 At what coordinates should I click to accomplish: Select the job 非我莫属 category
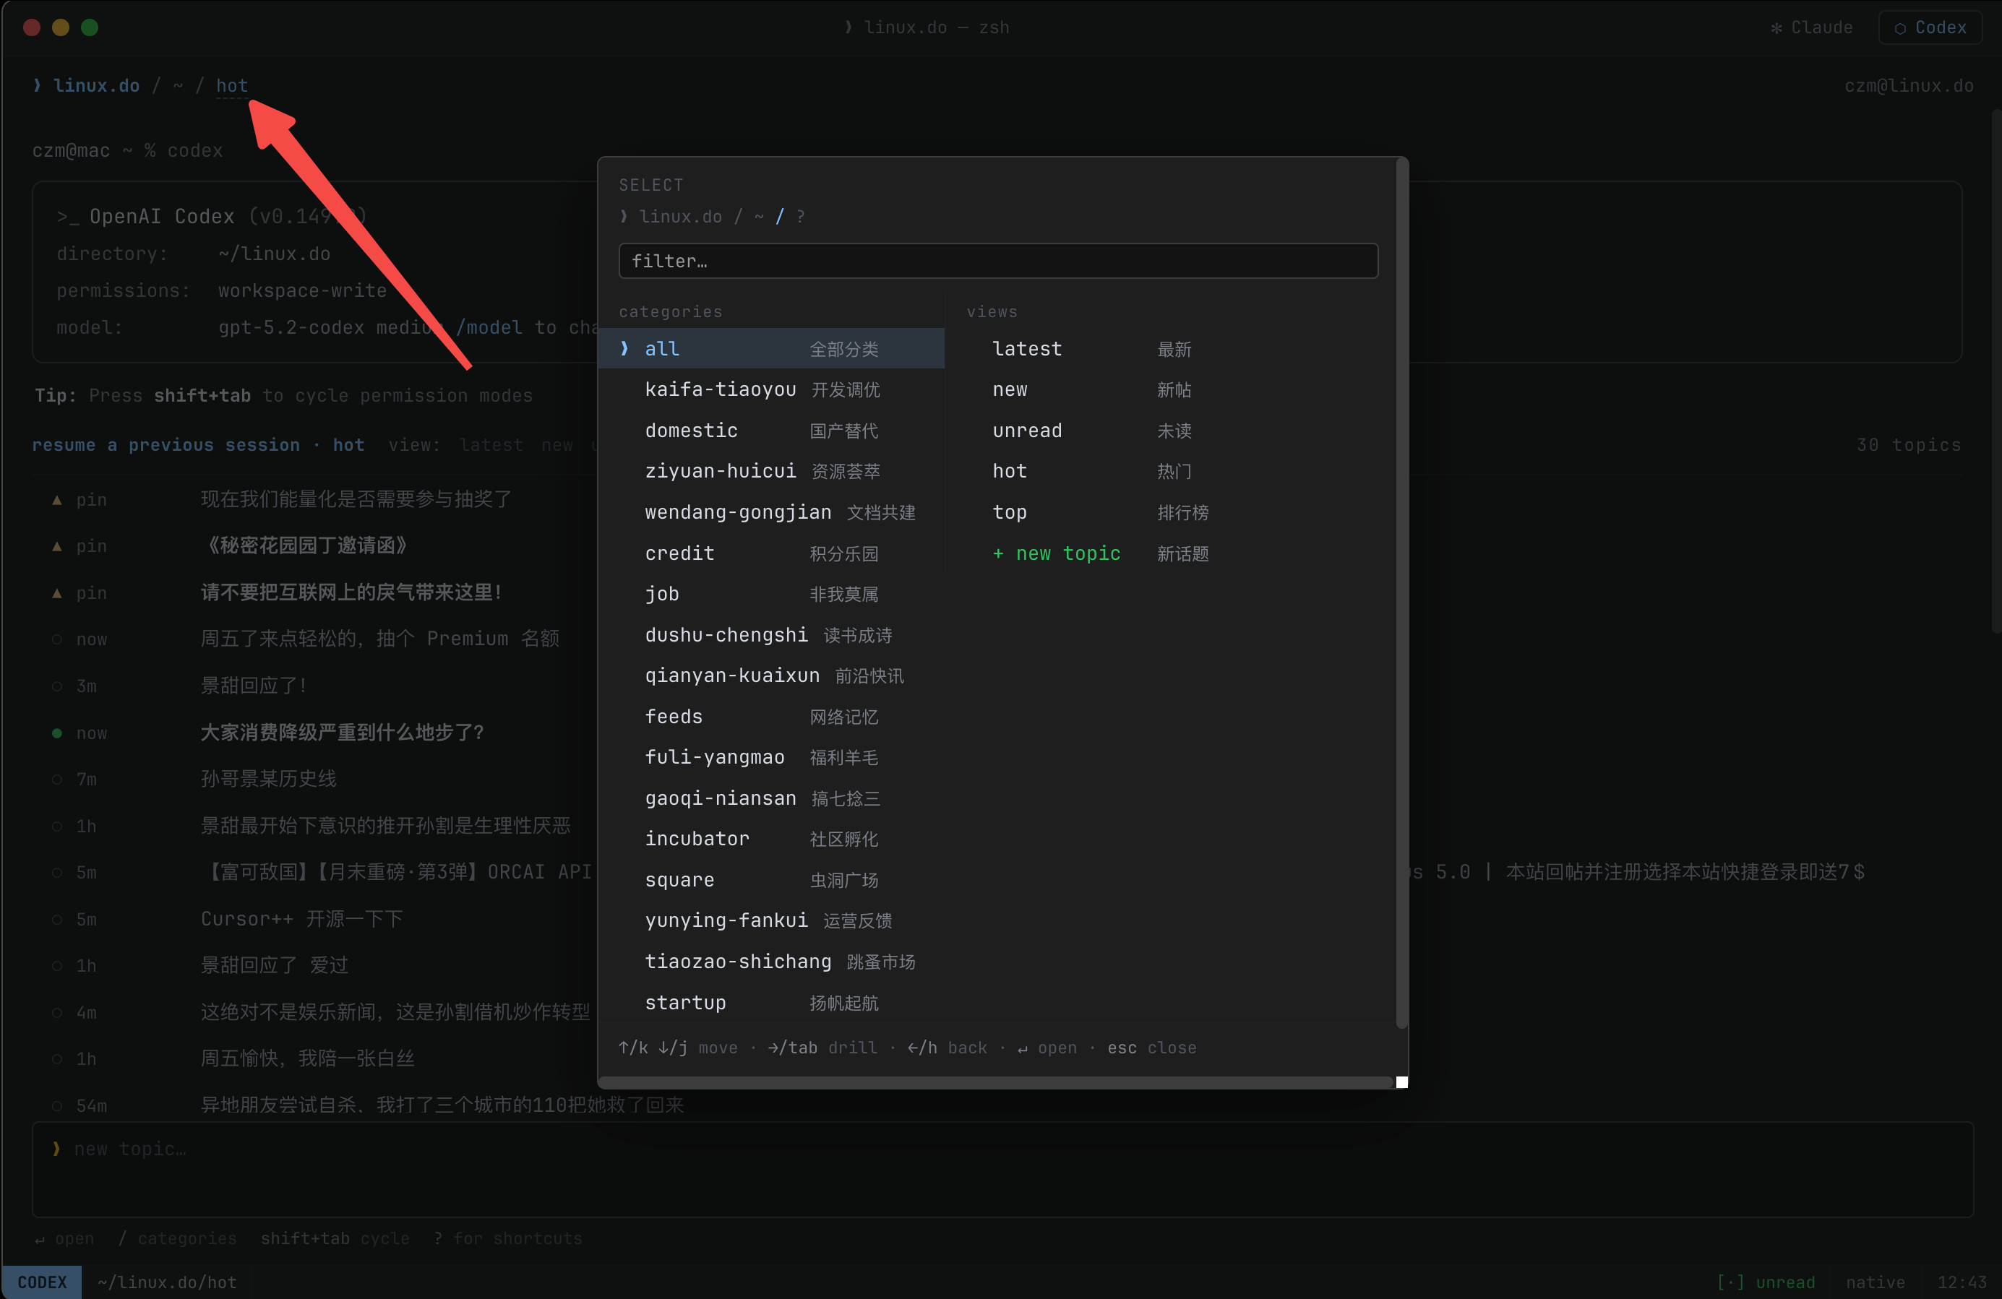pos(771,594)
